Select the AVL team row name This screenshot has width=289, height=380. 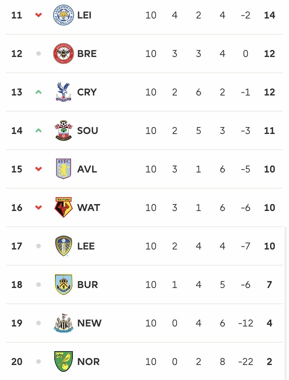(87, 169)
